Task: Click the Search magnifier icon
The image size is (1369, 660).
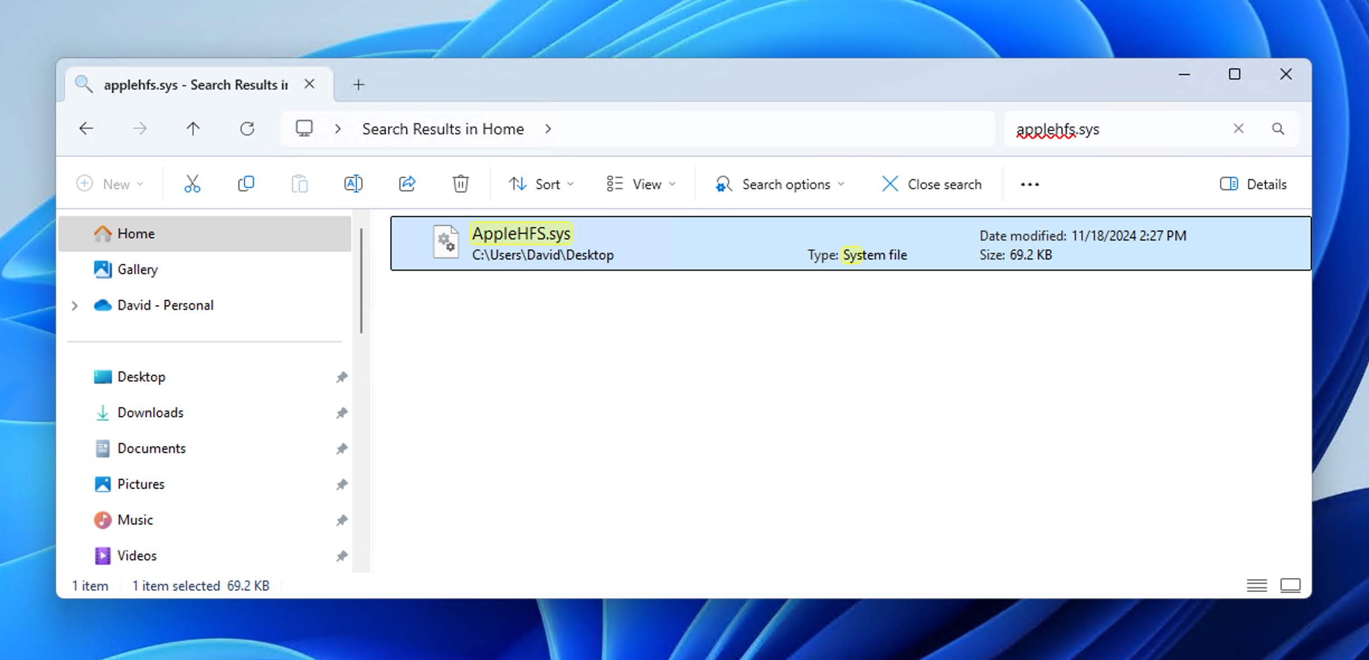Action: pos(1277,128)
